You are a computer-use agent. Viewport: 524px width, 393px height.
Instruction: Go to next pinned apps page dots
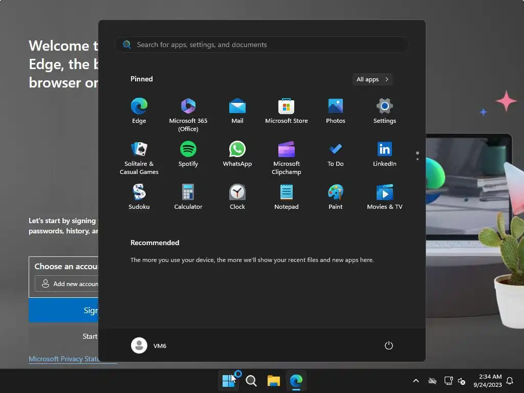click(x=418, y=156)
